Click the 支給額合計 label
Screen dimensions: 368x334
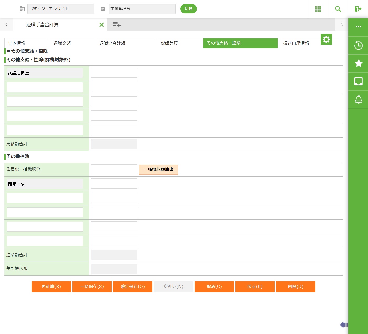(17, 144)
